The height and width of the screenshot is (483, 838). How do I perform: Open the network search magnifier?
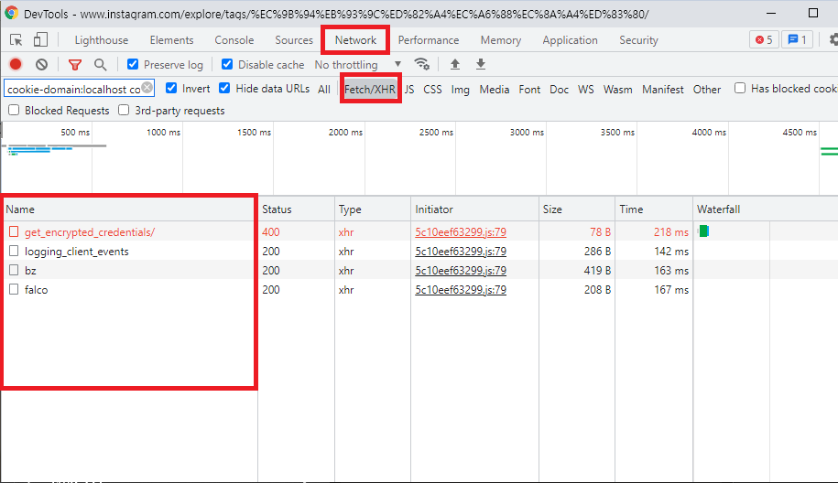point(100,65)
